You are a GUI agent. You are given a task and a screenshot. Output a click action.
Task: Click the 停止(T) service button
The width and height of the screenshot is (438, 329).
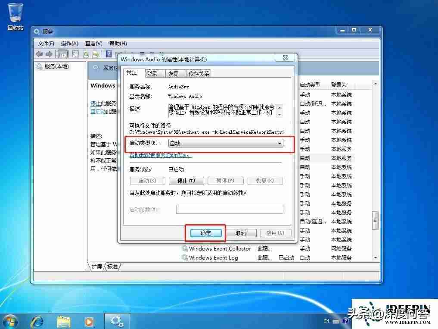(186, 181)
